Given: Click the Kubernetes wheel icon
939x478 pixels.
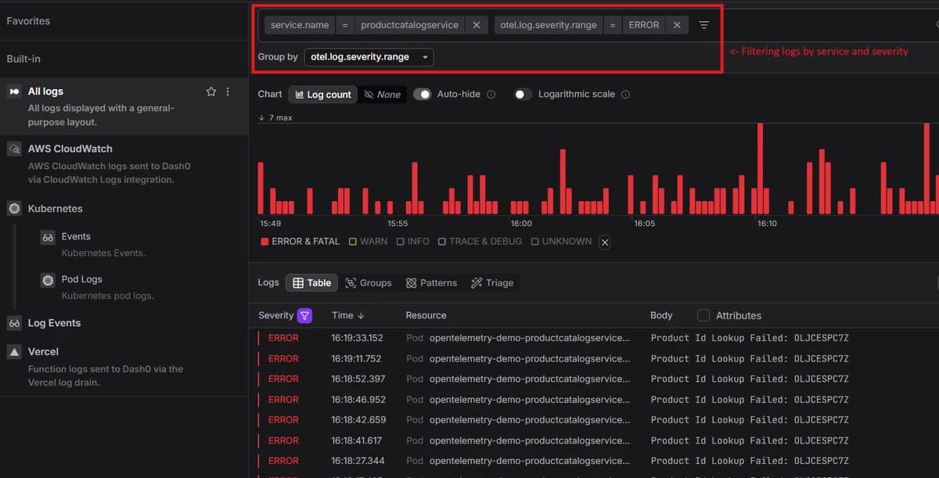Looking at the screenshot, I should [x=13, y=209].
